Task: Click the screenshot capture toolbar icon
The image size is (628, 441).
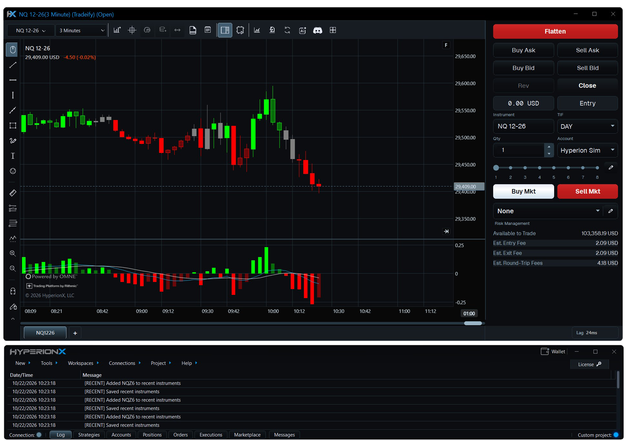Action: pyautogui.click(x=240, y=30)
